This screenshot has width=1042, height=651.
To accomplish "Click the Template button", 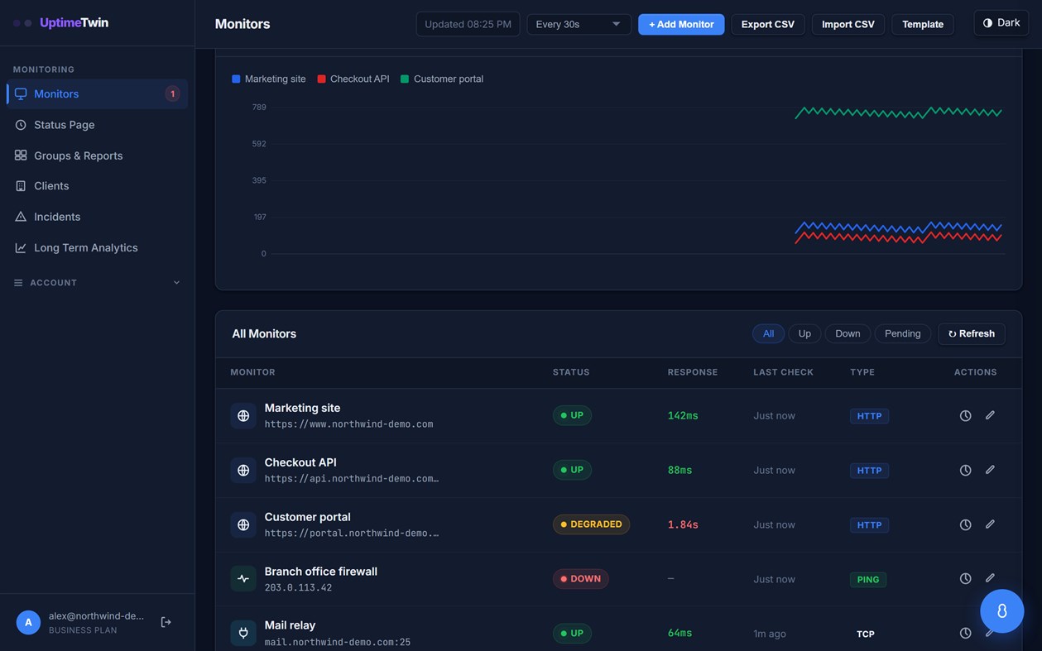I will 923,24.
